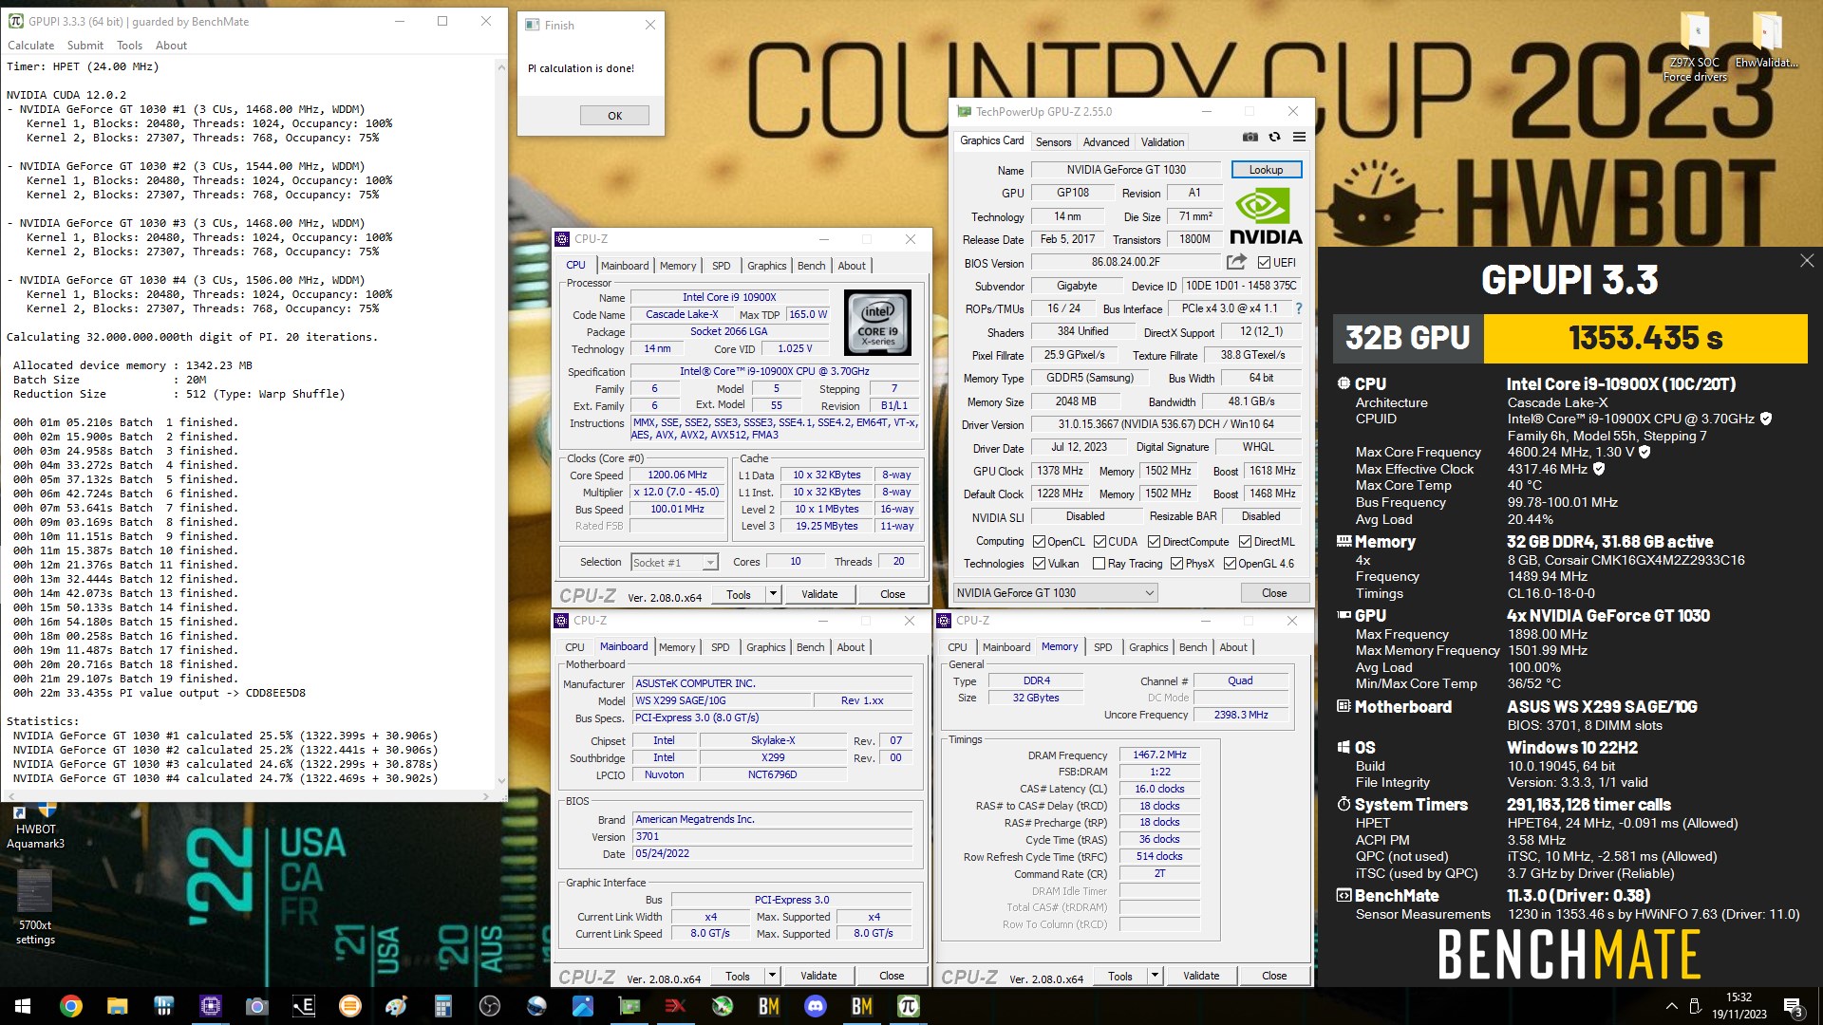Toggle the CUDA checkbox
Image resolution: width=1823 pixels, height=1025 pixels.
tap(1099, 542)
